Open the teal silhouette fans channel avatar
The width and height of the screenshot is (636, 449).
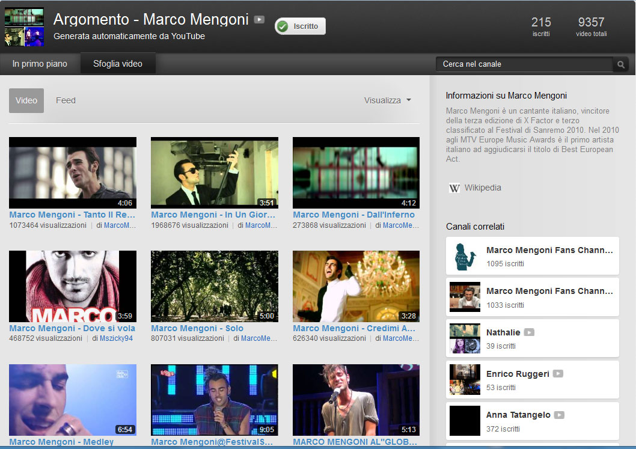coord(465,256)
